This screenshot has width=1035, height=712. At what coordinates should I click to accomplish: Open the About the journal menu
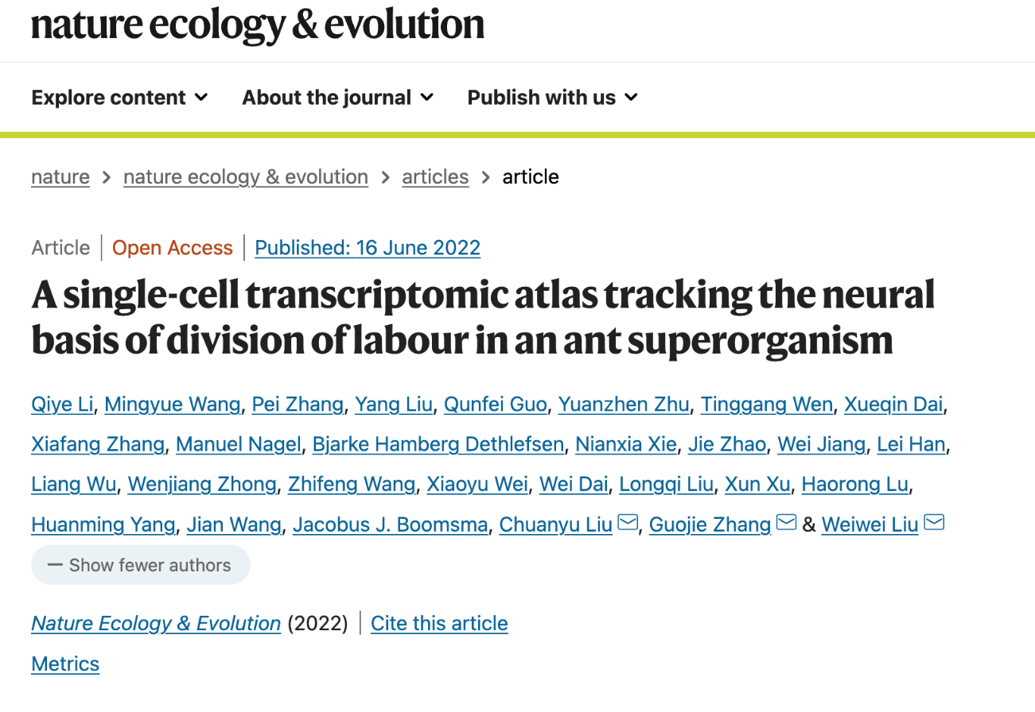(338, 98)
